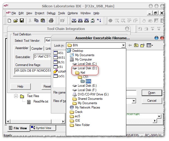Click the New file toolbar icon
Viewport: 169px width, 141px height.
(x=9, y=20)
